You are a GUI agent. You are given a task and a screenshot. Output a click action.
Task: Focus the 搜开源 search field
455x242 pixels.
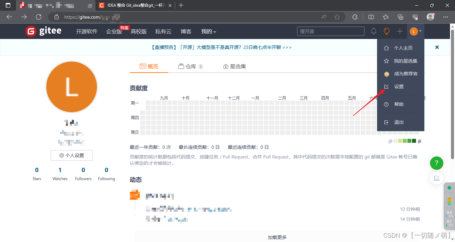coord(331,31)
